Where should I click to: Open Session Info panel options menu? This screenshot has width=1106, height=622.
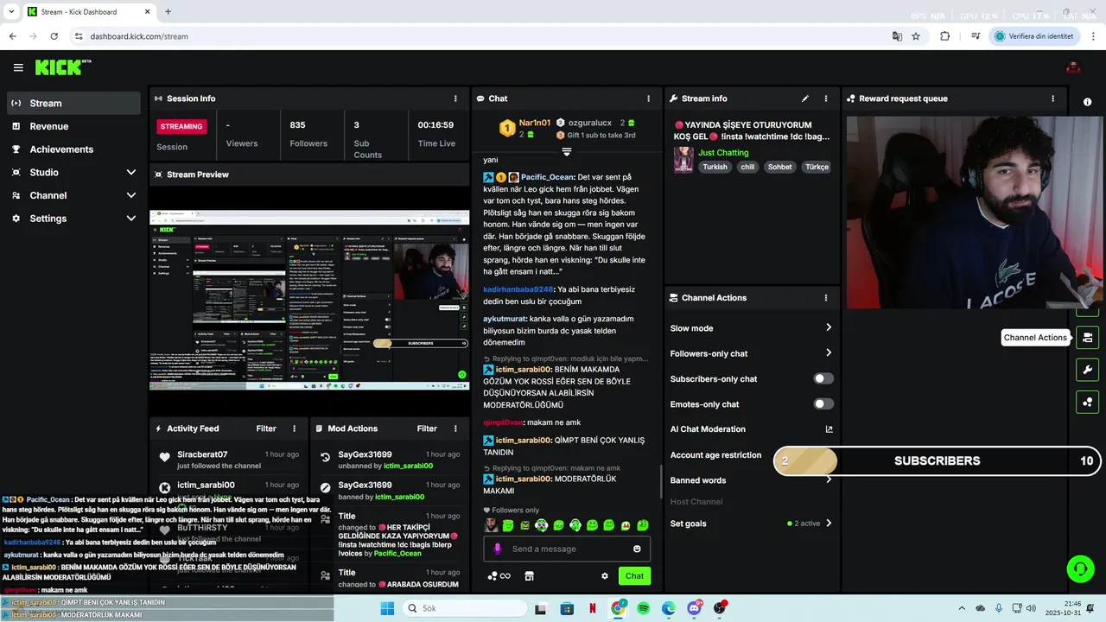tap(455, 98)
